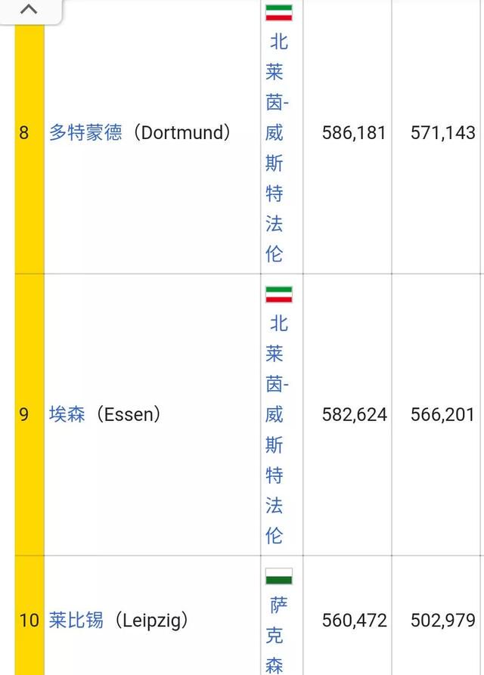Open the 多特蒙德 city link
Screen dimensions: 484x675
85,132
